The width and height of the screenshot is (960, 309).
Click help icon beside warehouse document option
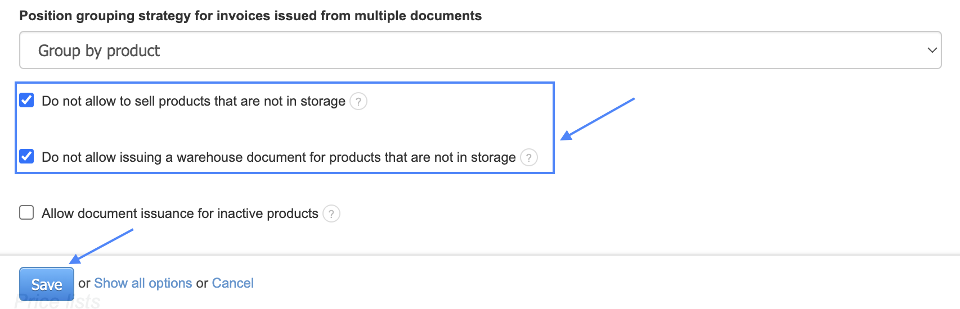pyautogui.click(x=528, y=157)
